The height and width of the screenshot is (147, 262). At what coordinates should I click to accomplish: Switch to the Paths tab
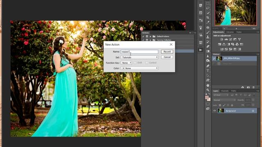[x=234, y=91]
